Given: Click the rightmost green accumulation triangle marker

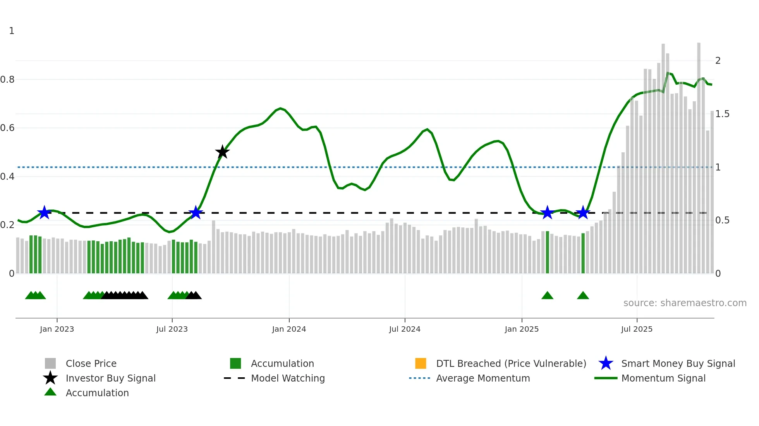Looking at the screenshot, I should (583, 296).
